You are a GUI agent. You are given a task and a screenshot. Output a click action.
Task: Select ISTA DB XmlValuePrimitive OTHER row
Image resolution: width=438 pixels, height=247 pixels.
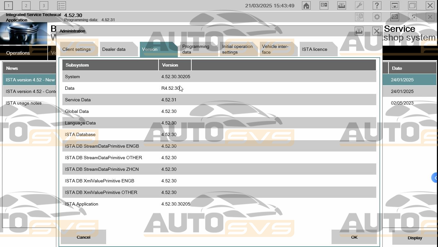pyautogui.click(x=219, y=192)
